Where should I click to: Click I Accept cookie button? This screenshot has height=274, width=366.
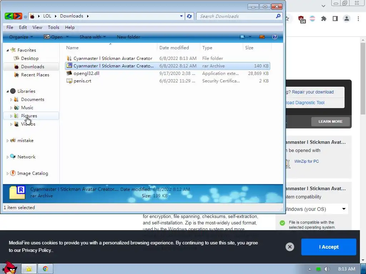pyautogui.click(x=329, y=247)
